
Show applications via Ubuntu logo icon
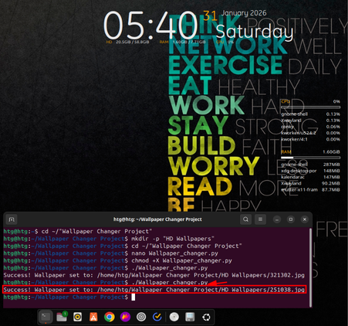coord(206,317)
